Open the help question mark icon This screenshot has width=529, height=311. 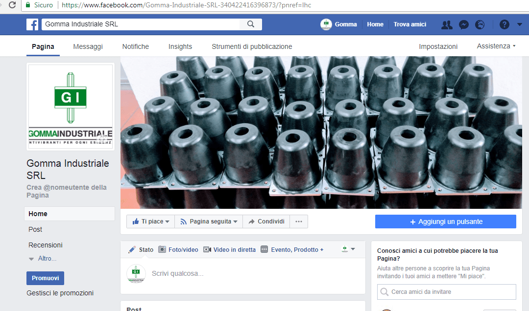click(504, 24)
